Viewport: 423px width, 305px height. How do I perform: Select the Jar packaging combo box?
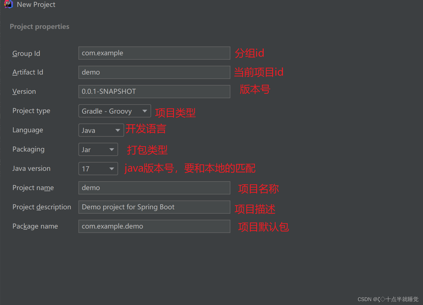[x=98, y=149]
